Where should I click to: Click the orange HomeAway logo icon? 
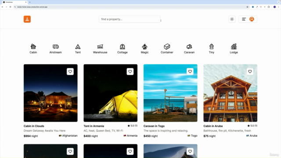[x=27, y=19]
